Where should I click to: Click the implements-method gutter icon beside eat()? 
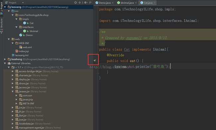coord(95,60)
